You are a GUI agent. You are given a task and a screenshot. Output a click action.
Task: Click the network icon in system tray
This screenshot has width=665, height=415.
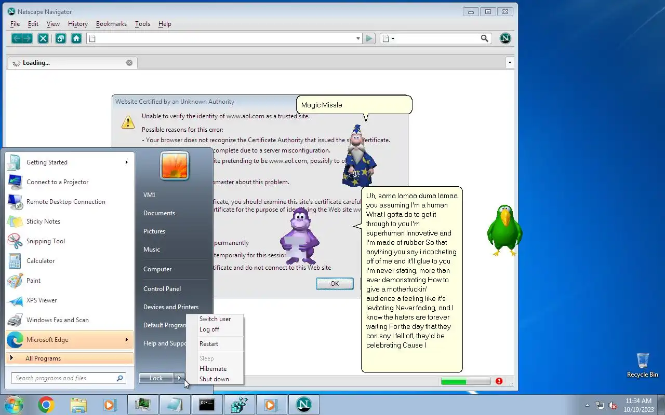click(600, 405)
